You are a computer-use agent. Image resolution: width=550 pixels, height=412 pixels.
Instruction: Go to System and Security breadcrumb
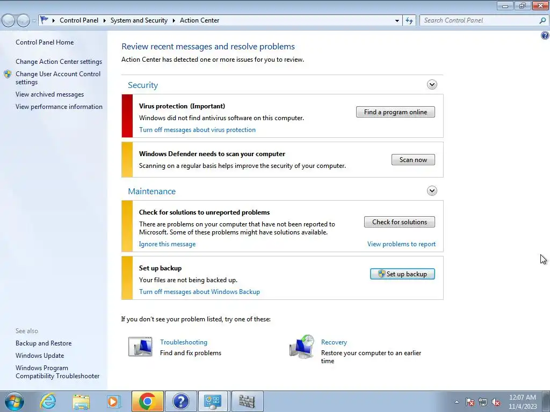tap(139, 20)
